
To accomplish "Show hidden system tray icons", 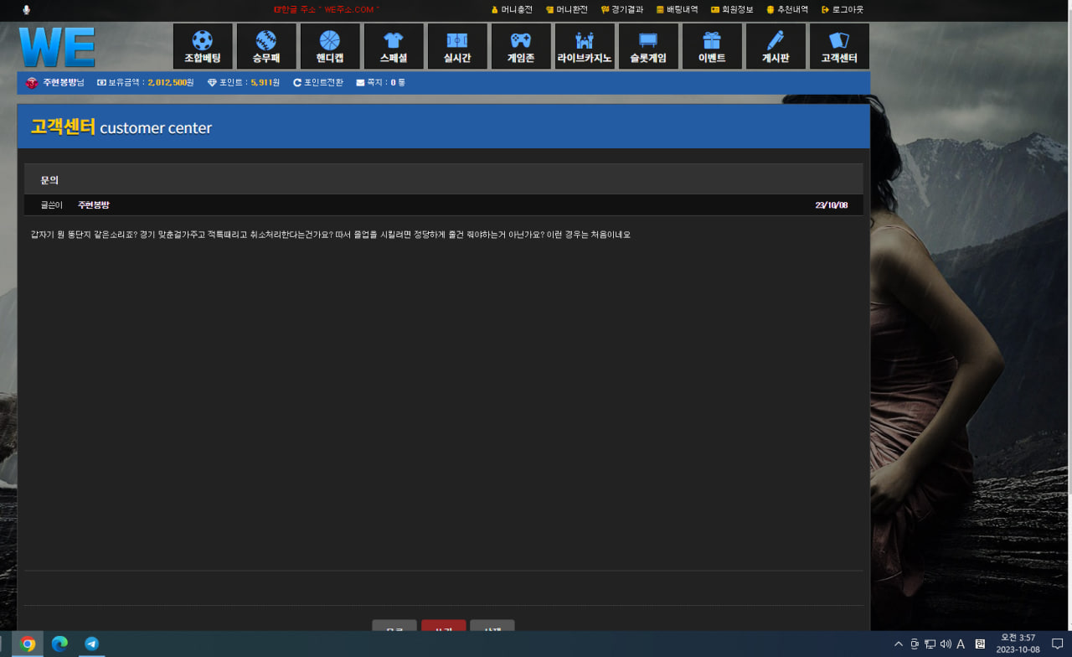I will 899,644.
